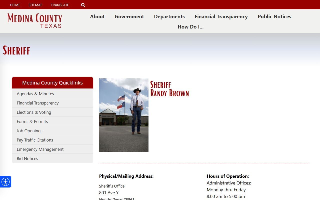Click the Sheriff Randy Brown photo
320x200 pixels.
click(x=123, y=115)
